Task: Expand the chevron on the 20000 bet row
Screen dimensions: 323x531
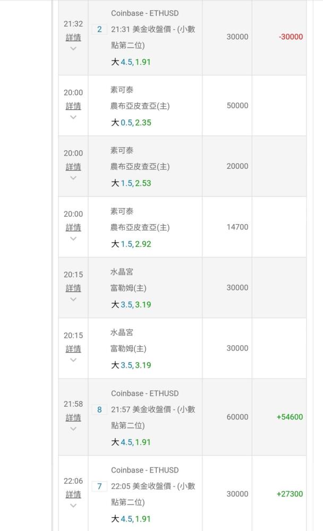Action: (x=73, y=178)
